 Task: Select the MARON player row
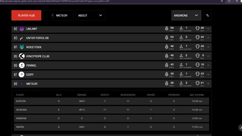tap(111, 127)
